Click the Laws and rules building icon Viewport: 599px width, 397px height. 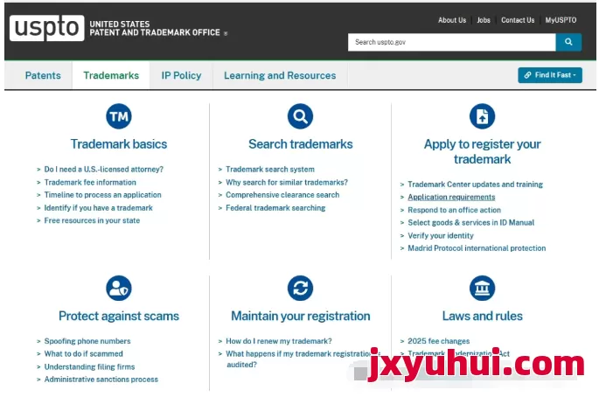(482, 288)
